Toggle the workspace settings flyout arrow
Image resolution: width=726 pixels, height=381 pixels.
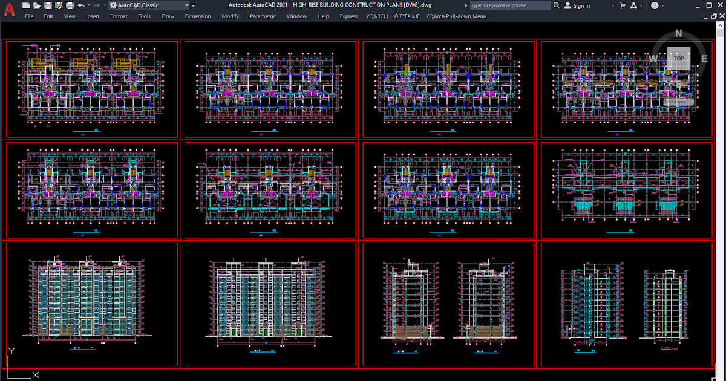coord(193,5)
